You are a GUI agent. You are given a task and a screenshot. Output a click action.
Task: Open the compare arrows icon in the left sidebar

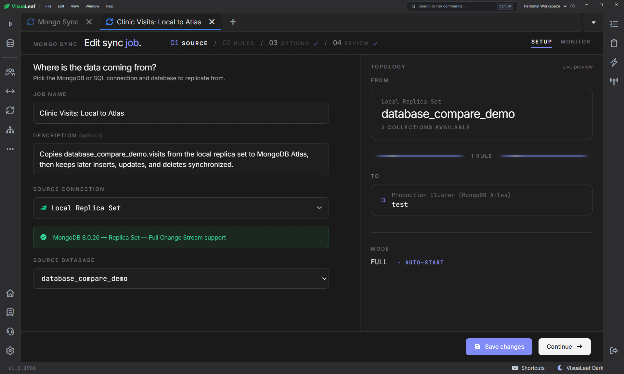pyautogui.click(x=10, y=91)
